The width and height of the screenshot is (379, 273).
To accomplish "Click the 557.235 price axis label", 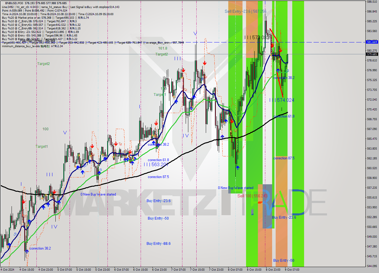I will point(372,188).
